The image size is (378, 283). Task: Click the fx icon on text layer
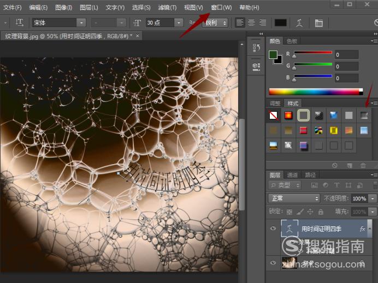(x=363, y=228)
